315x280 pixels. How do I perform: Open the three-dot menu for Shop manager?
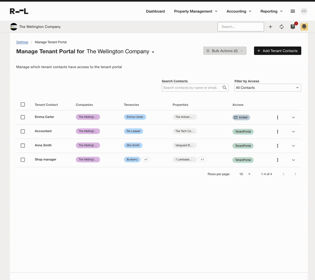(x=278, y=160)
